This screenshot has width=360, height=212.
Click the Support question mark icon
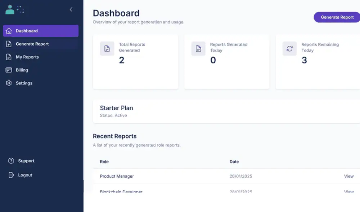pyautogui.click(x=11, y=161)
